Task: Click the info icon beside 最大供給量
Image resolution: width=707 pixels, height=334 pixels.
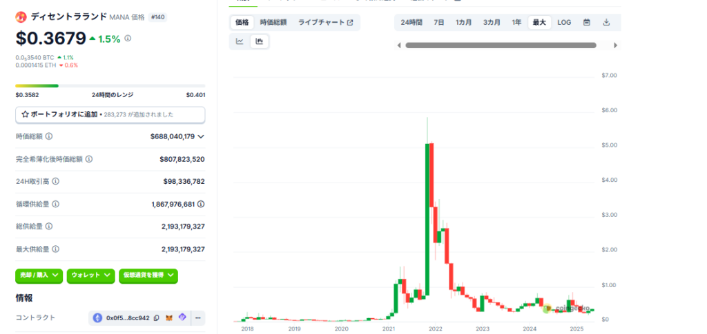Action: [55, 249]
